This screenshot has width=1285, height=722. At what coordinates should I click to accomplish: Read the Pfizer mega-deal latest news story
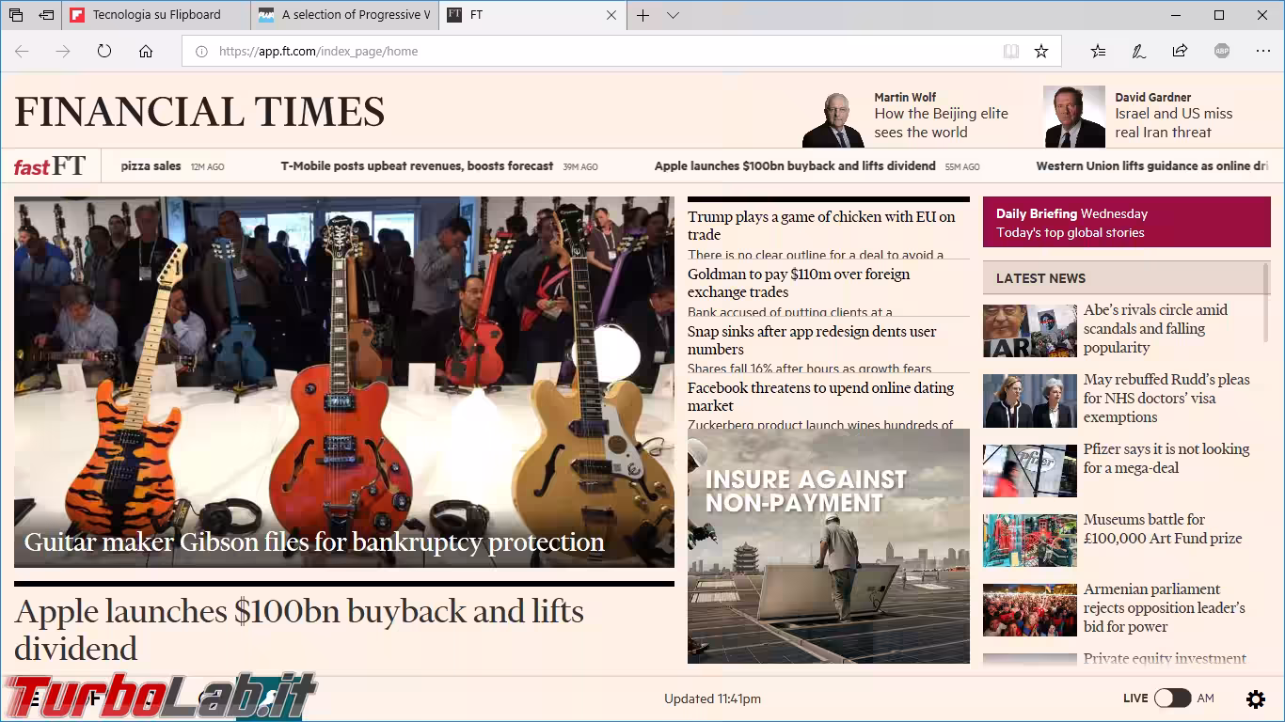point(1166,459)
